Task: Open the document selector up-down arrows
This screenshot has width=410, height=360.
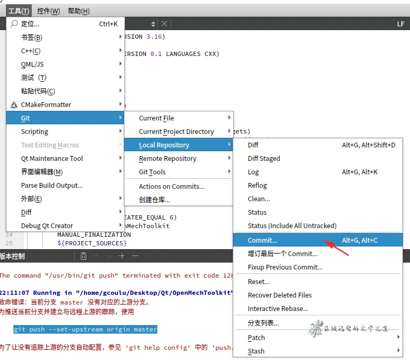Action: point(153,24)
